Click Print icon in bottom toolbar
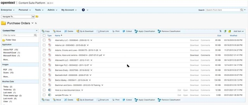 tap(113, 100)
